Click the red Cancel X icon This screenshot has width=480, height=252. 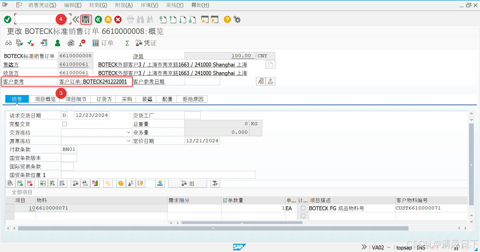tap(118, 19)
